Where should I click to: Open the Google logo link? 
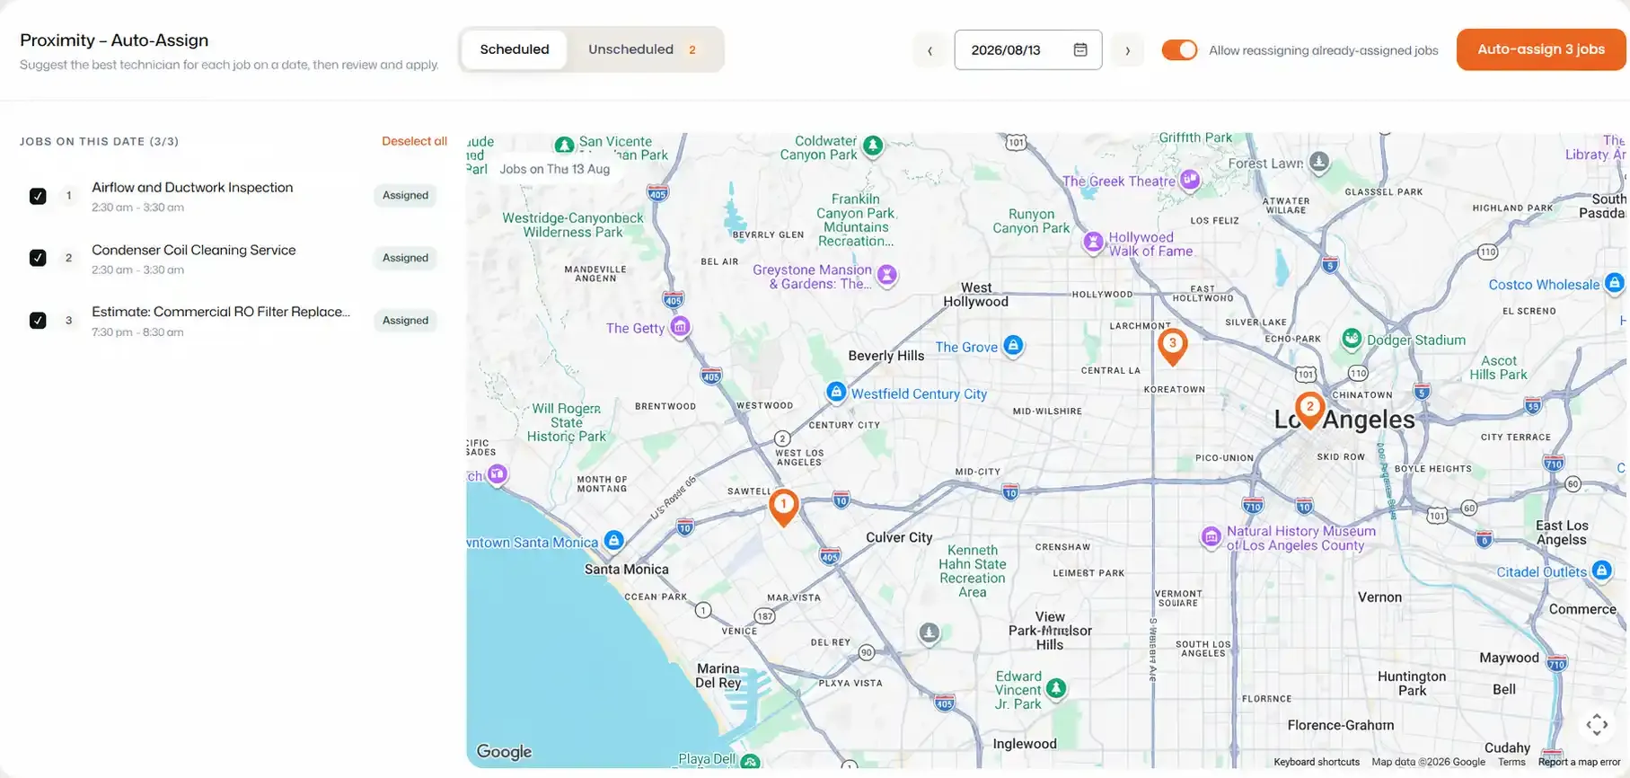click(504, 752)
